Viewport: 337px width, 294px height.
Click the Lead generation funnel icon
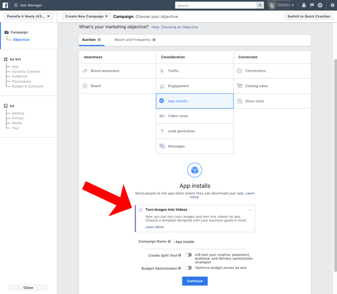[162, 131]
